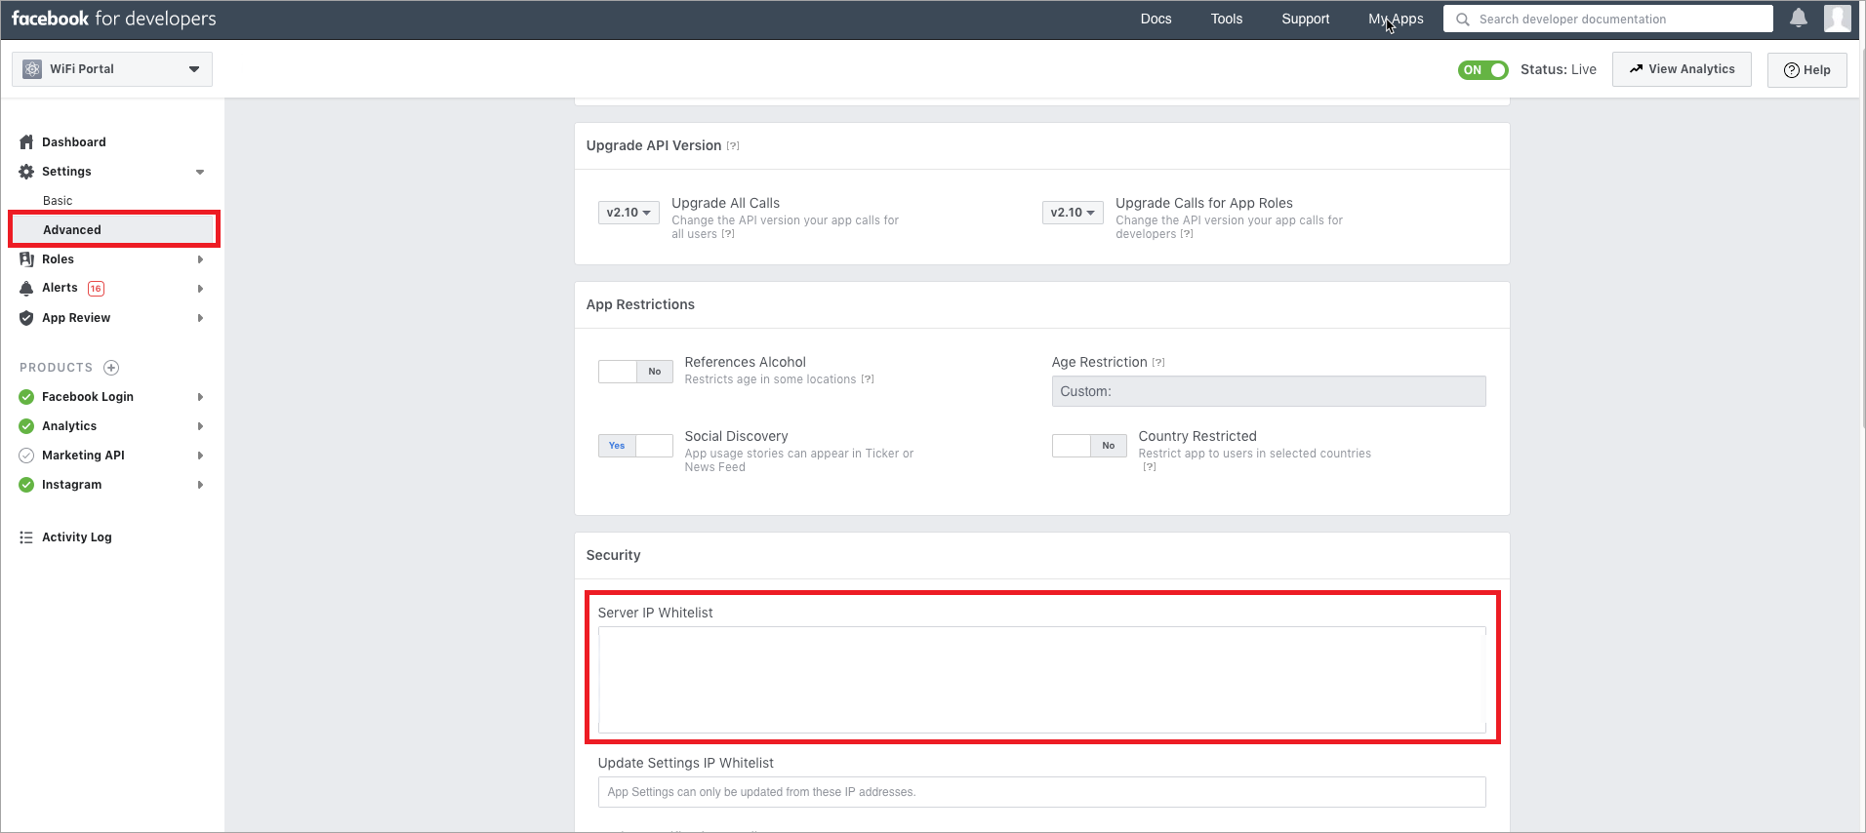Expand the Analytics product arrow
The width and height of the screenshot is (1866, 833).
click(200, 426)
